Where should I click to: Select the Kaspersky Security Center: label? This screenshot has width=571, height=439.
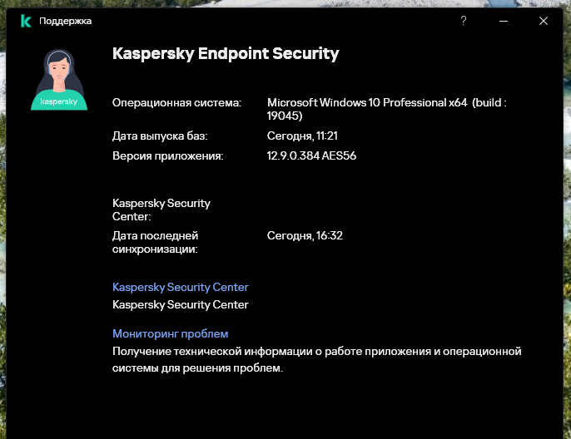(161, 210)
